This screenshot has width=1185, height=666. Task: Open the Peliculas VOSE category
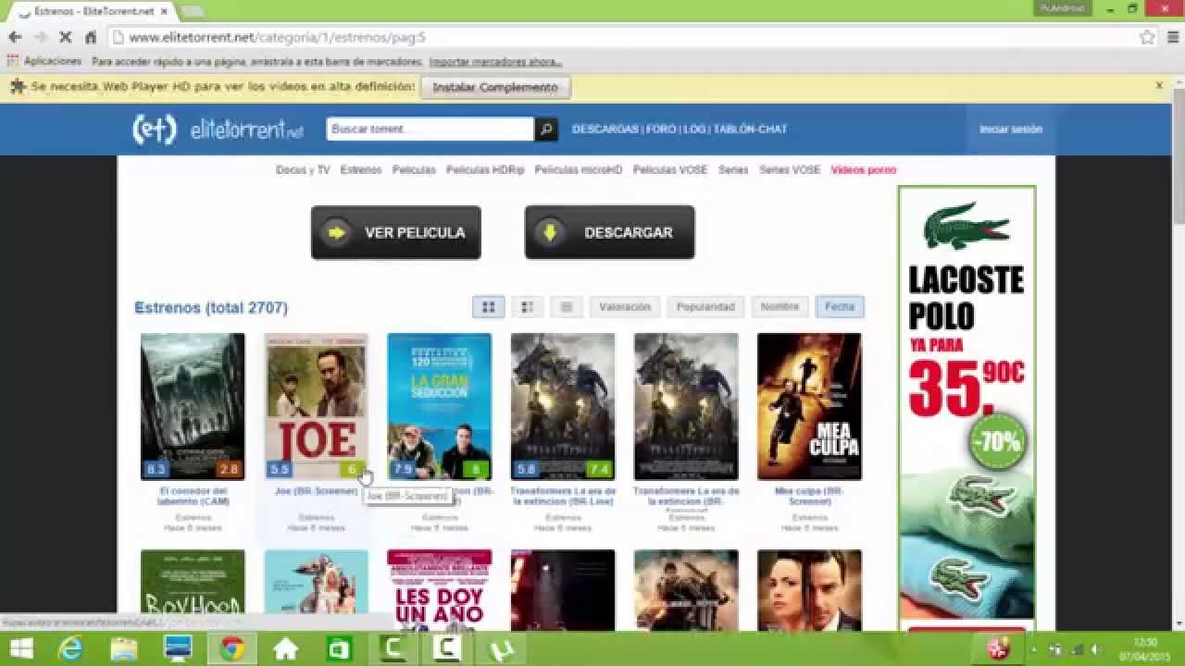[670, 170]
